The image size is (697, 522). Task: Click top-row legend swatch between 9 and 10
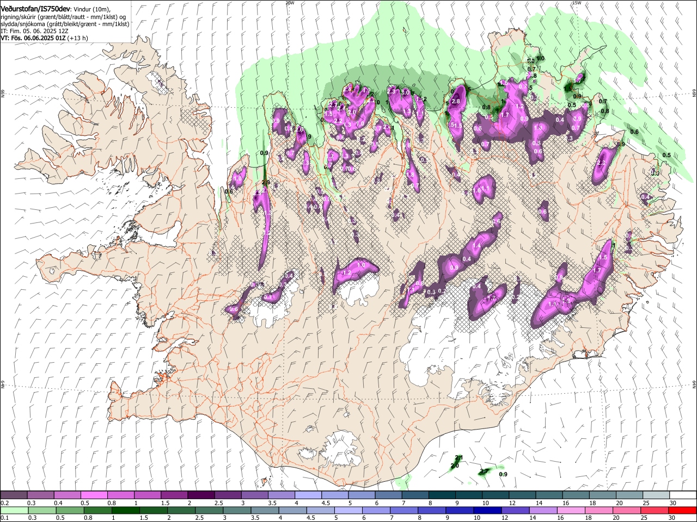468,495
